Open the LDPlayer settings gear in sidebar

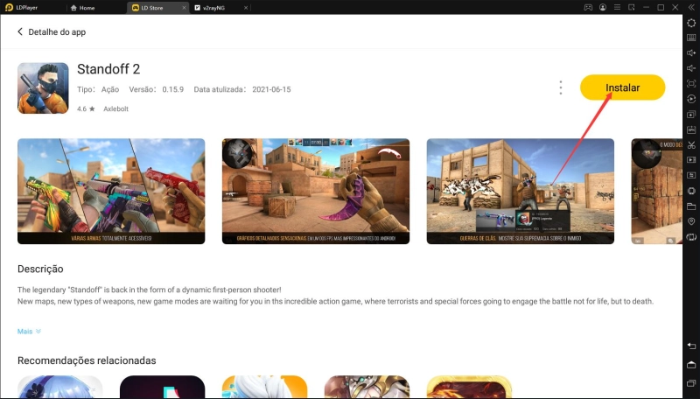tap(691, 22)
